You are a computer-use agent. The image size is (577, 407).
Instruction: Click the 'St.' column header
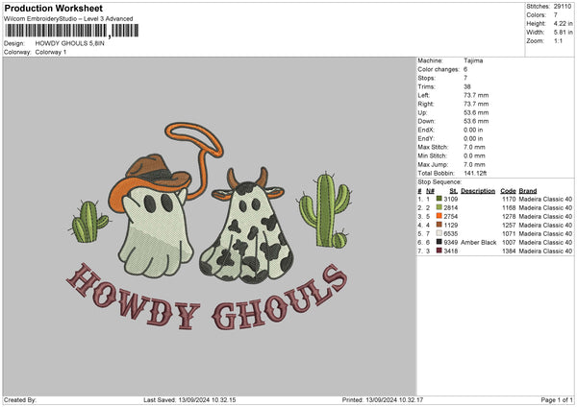(x=453, y=191)
